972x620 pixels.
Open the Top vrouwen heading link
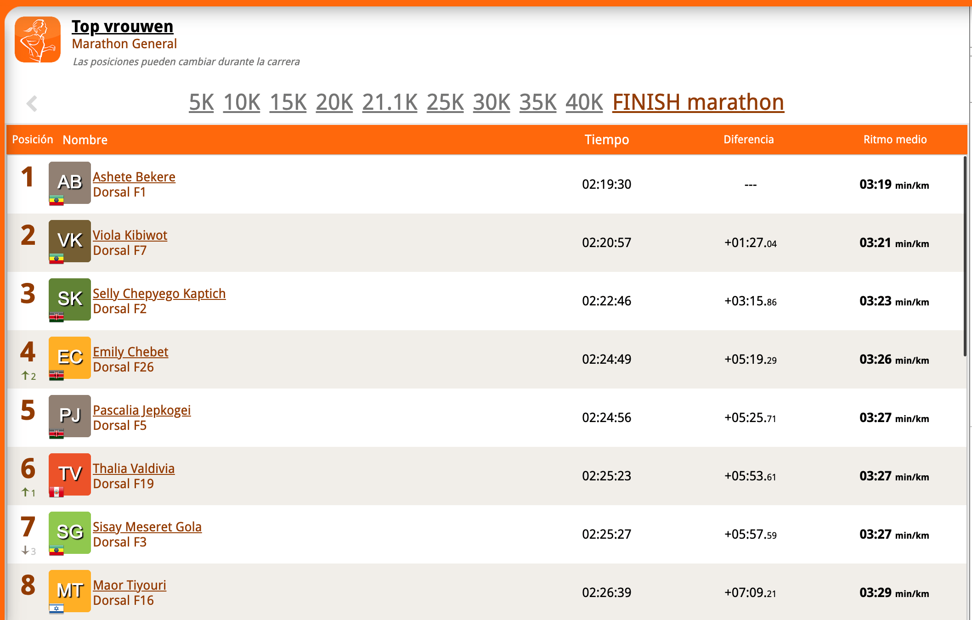pyautogui.click(x=122, y=27)
